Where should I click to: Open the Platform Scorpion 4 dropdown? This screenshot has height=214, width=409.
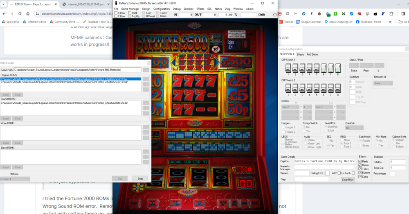pos(15,179)
